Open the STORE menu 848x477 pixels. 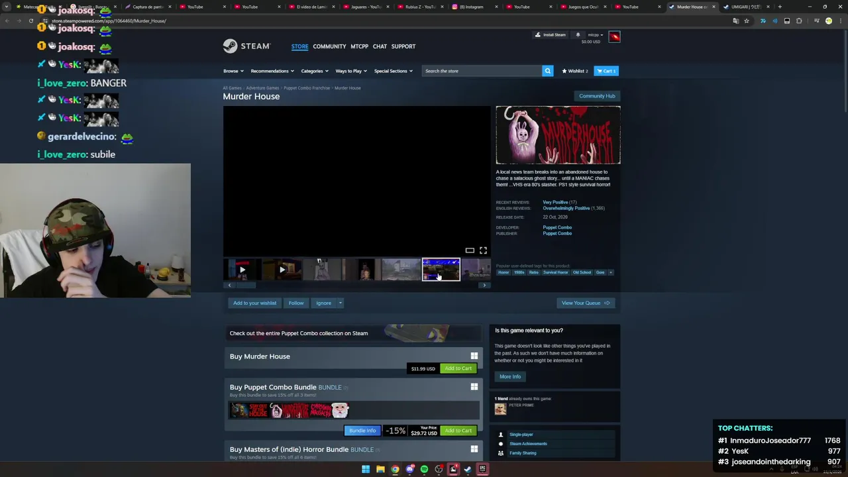coord(299,46)
